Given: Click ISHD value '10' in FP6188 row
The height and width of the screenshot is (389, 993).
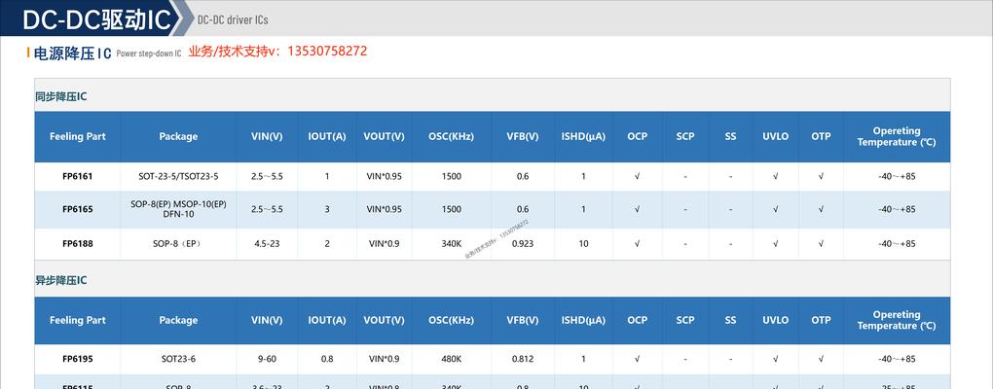Looking at the screenshot, I should [x=583, y=243].
